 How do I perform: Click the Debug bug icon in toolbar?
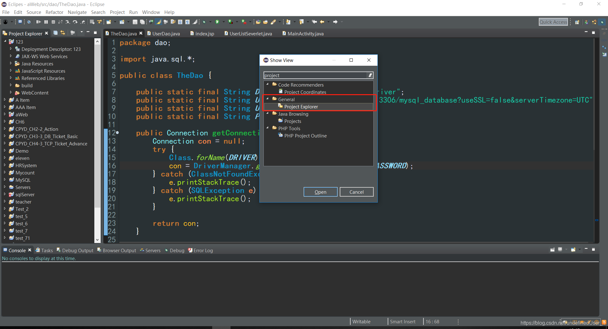(x=204, y=22)
